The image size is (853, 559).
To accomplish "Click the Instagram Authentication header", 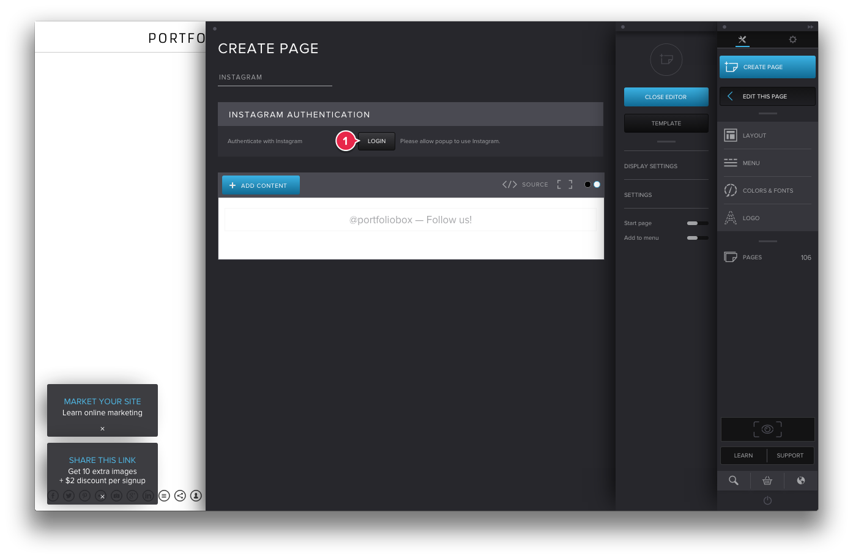I will click(x=411, y=114).
